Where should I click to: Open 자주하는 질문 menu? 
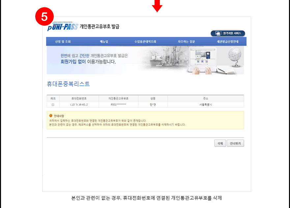click(186, 41)
